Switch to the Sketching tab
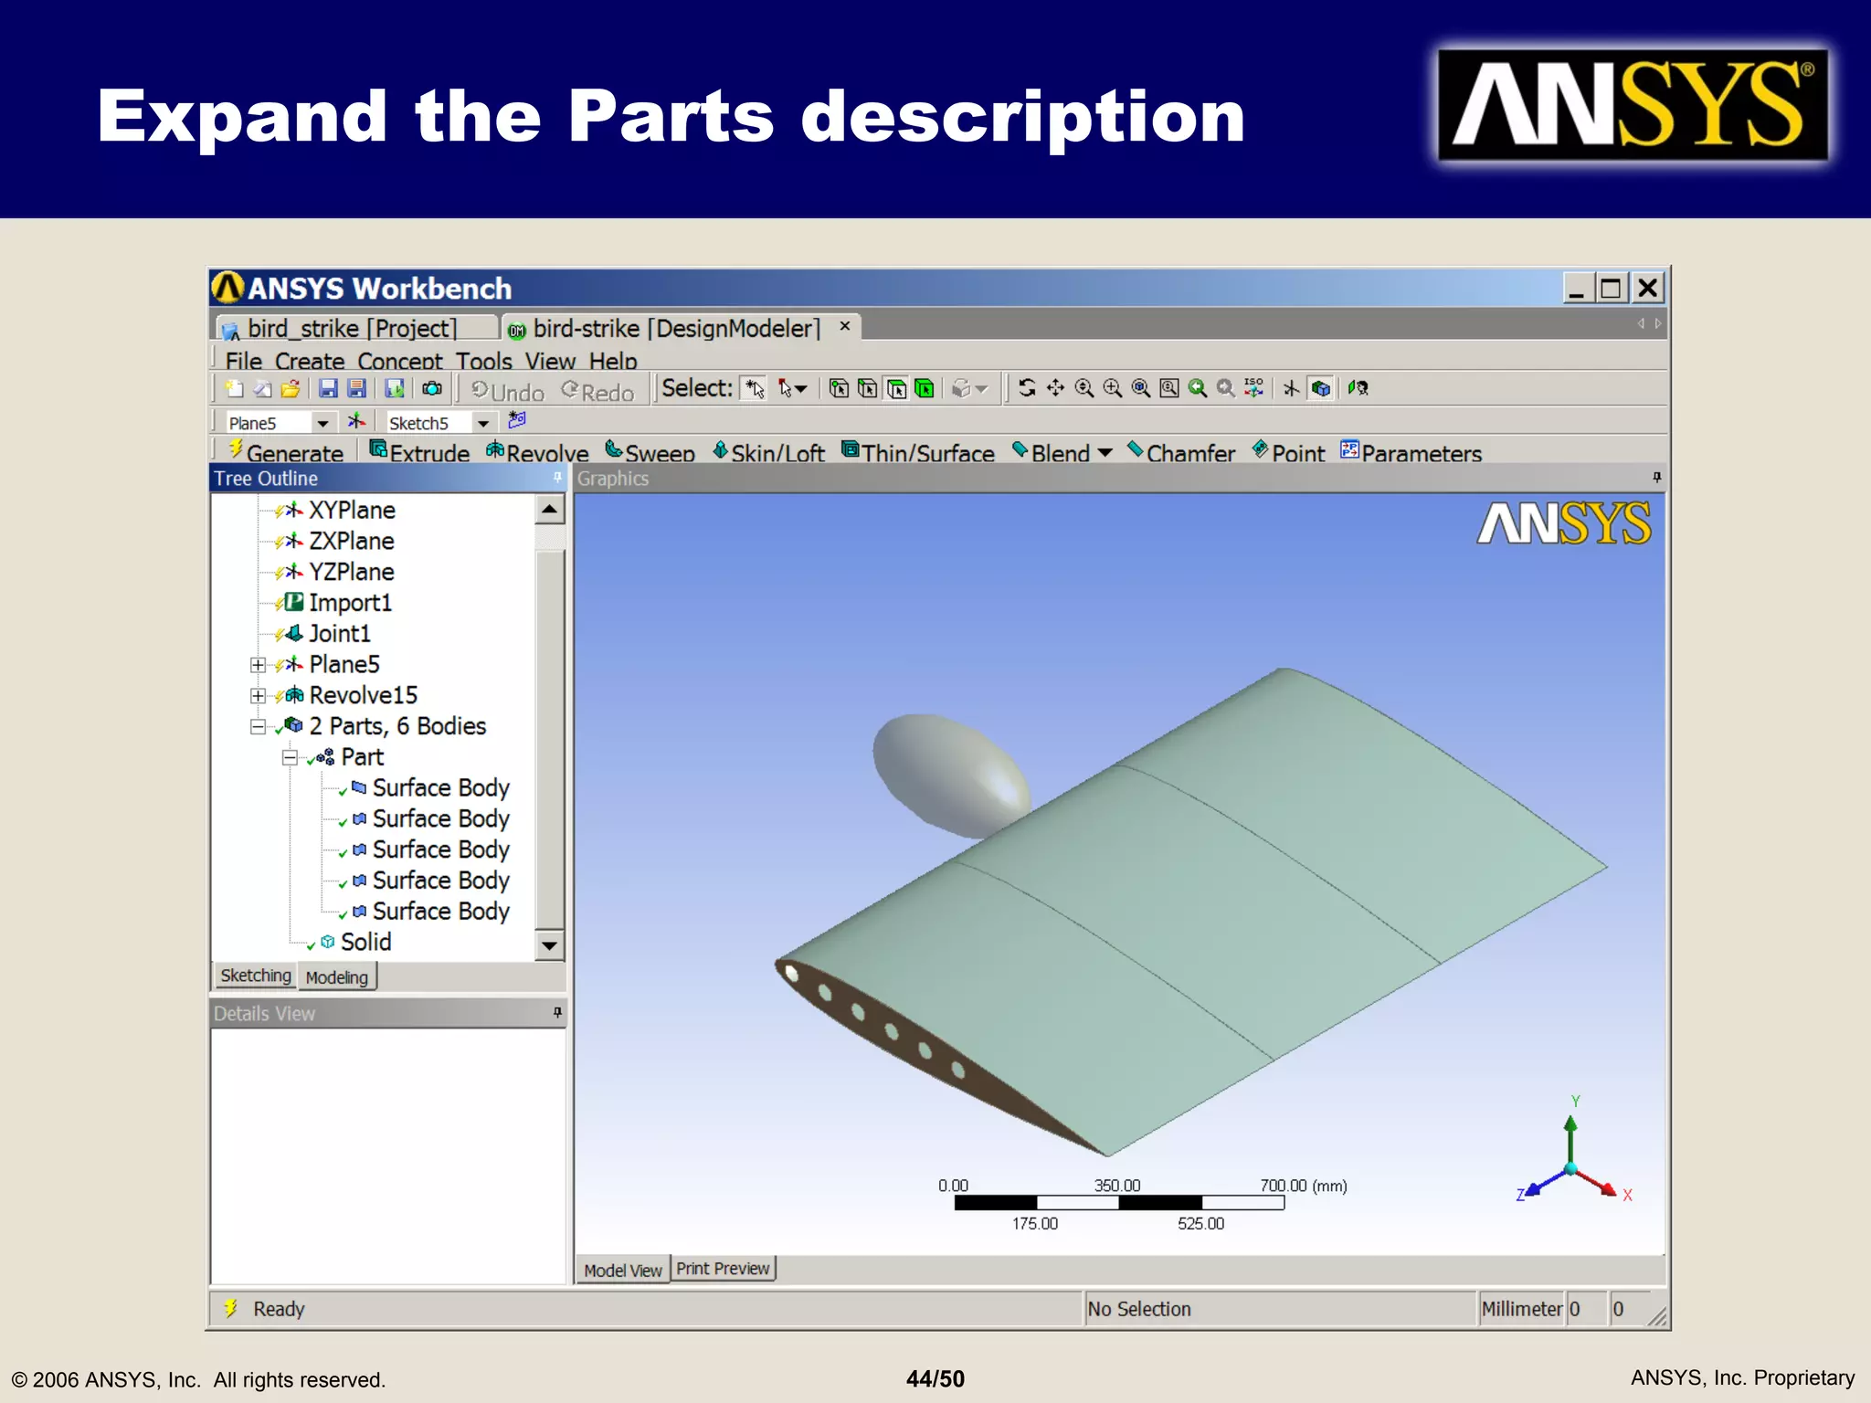The image size is (1871, 1403). click(256, 976)
